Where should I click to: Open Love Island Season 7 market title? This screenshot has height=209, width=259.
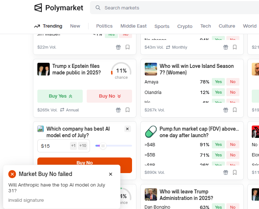click(197, 69)
